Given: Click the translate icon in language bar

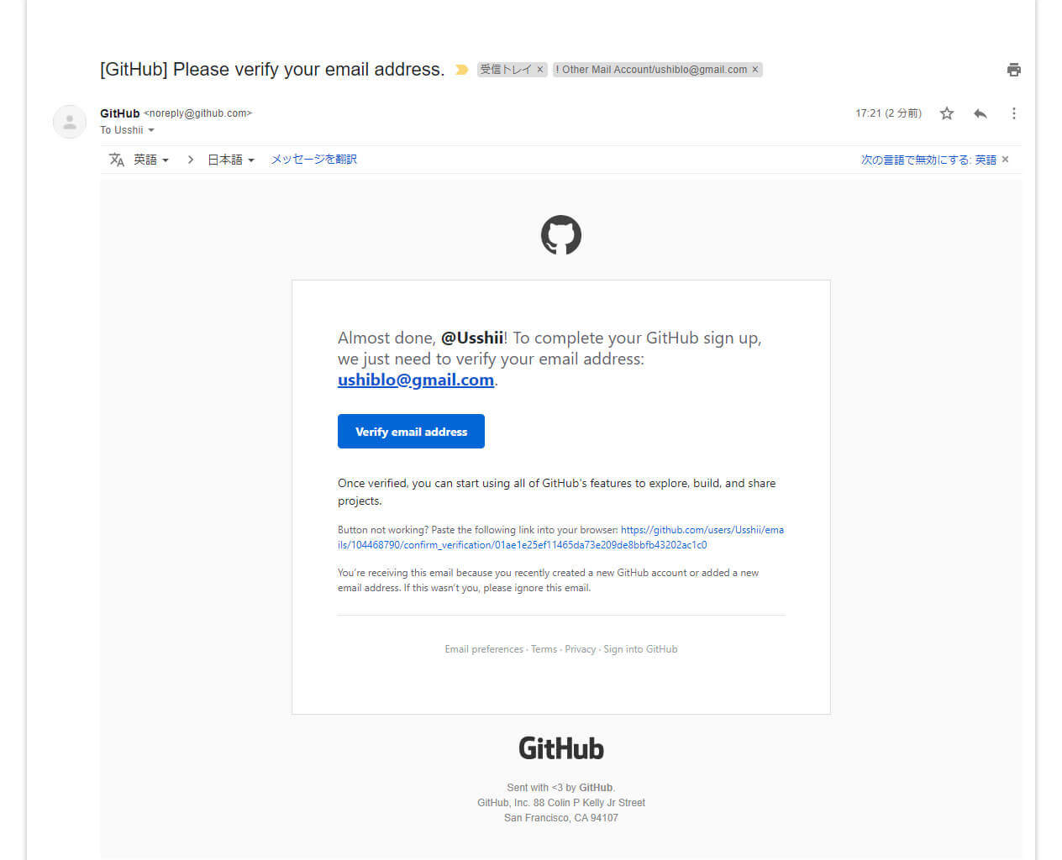Looking at the screenshot, I should point(117,160).
